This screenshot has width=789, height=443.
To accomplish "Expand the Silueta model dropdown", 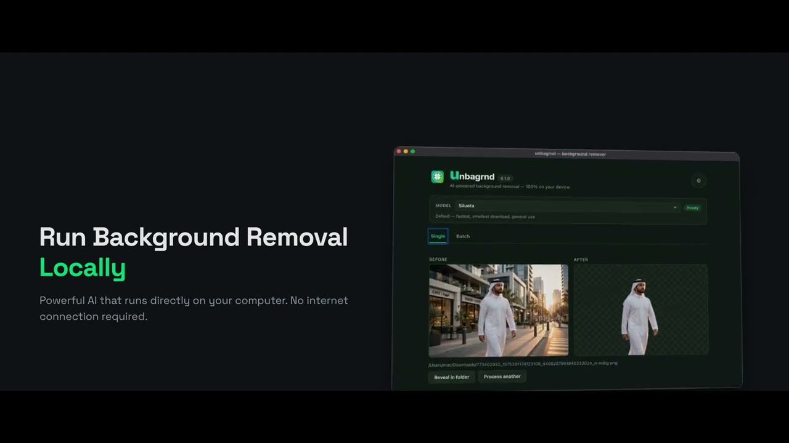I will (x=567, y=206).
